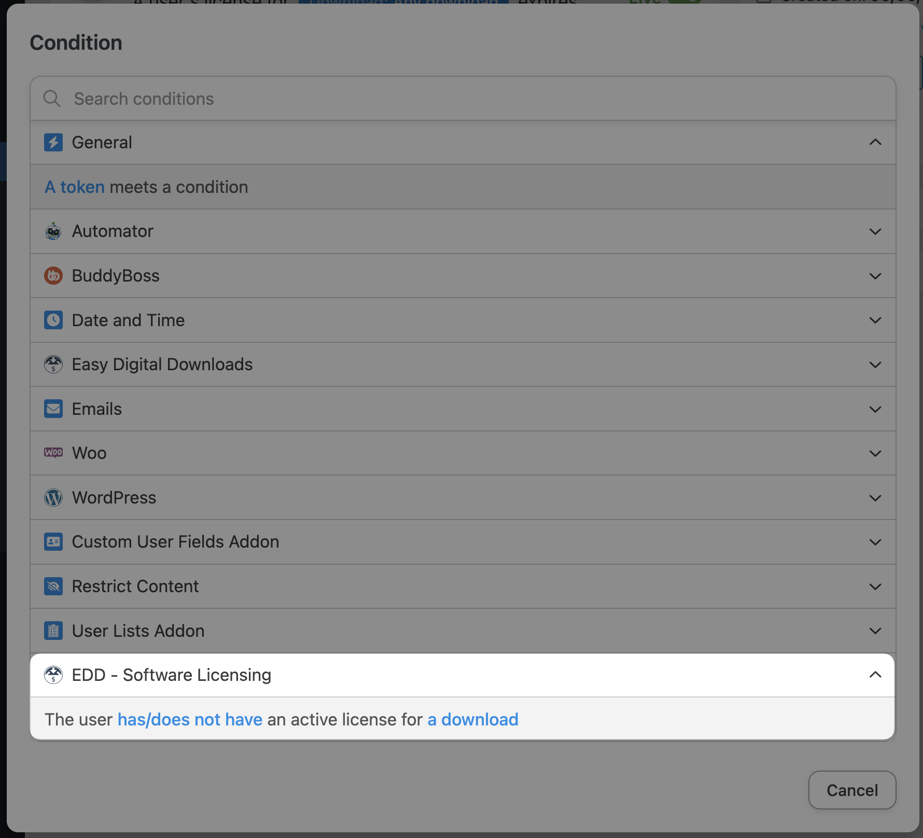Expand the Custom User Fields Addon chevron
The width and height of the screenshot is (923, 838).
click(875, 542)
